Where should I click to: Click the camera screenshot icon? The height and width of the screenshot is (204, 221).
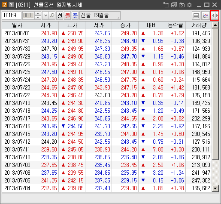coord(182,5)
